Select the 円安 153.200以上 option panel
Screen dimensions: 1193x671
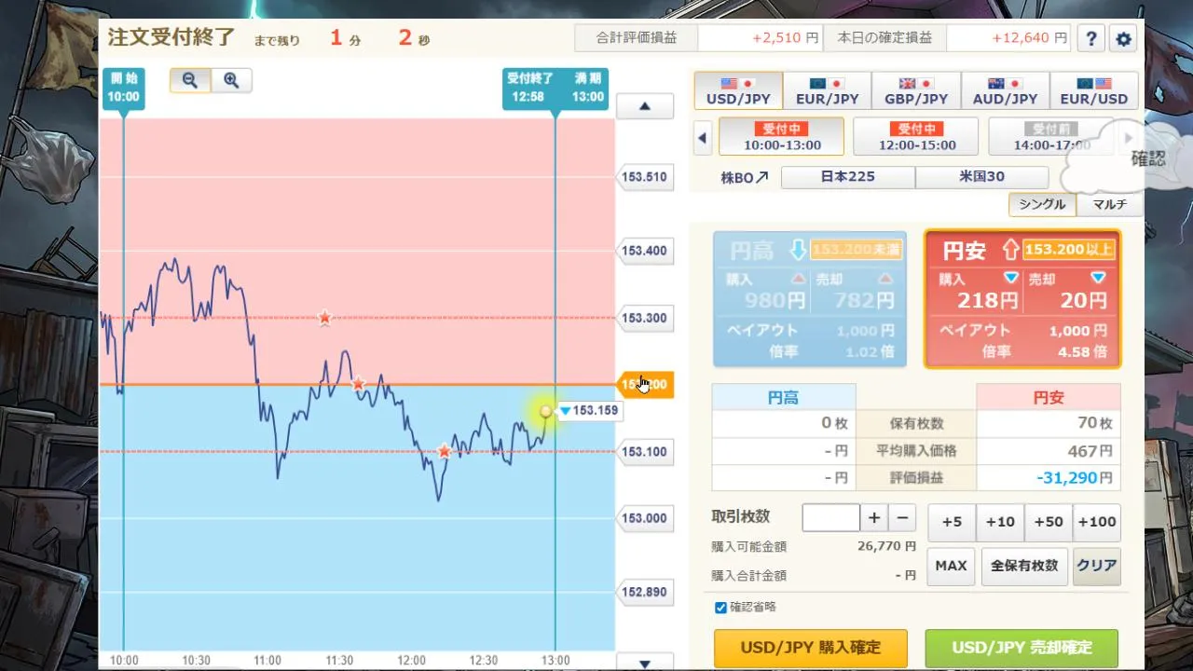click(x=1022, y=298)
